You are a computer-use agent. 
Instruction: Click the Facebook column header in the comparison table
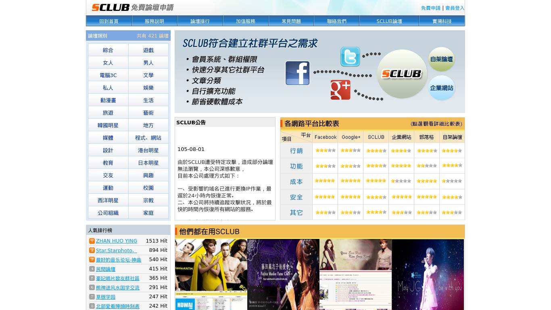(325, 137)
